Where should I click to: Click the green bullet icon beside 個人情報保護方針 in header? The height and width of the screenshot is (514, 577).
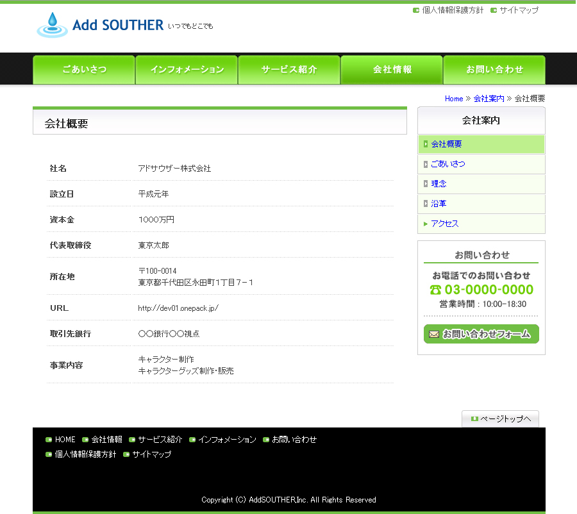[416, 10]
